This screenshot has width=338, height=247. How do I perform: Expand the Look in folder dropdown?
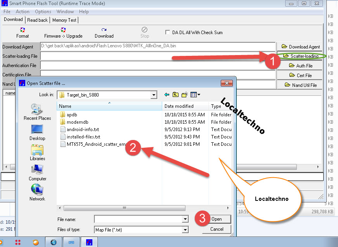point(154,95)
